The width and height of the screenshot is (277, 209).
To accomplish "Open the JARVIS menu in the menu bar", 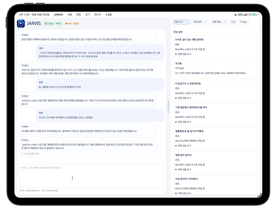I will (58, 15).
